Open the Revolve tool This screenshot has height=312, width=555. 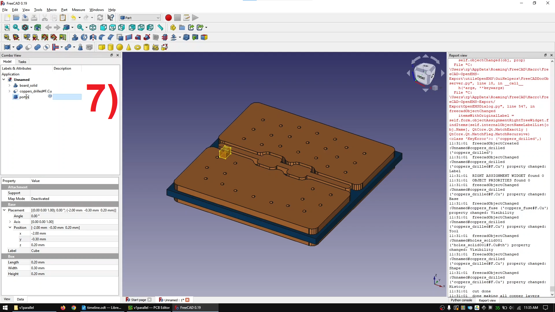(84, 37)
